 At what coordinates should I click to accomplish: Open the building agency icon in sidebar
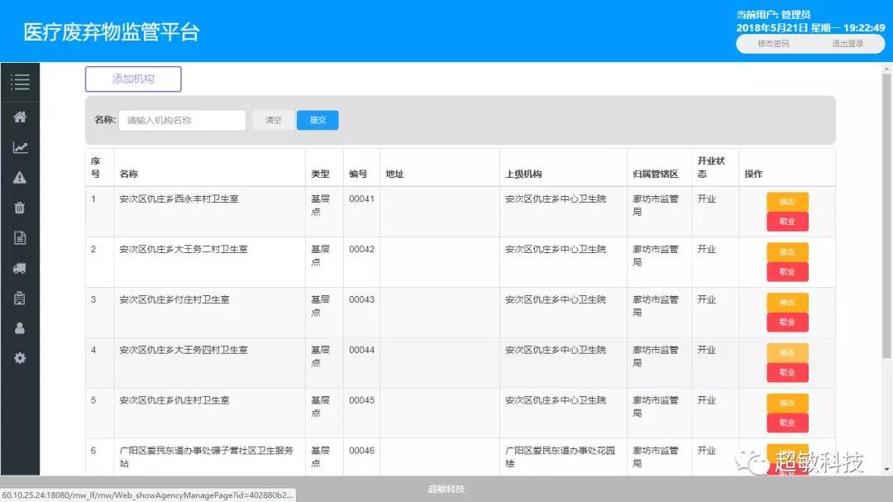pyautogui.click(x=20, y=298)
